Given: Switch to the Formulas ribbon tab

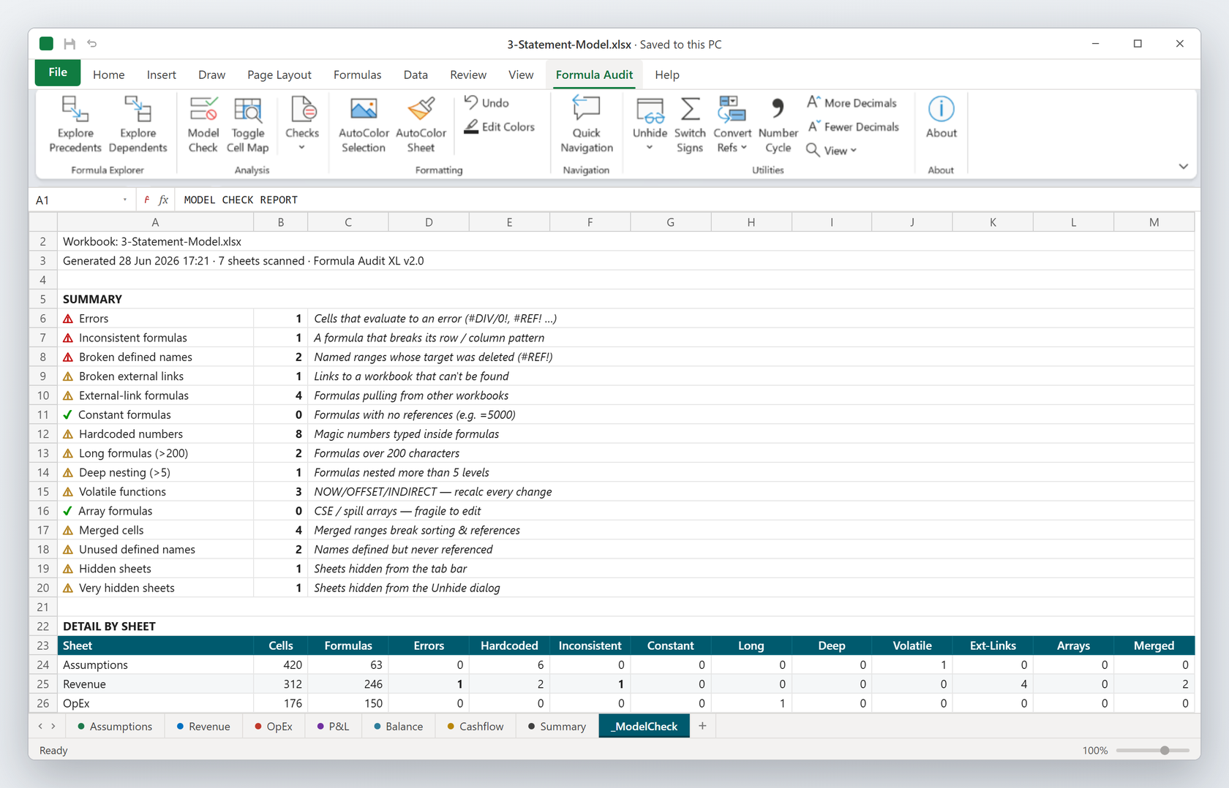Looking at the screenshot, I should tap(357, 75).
